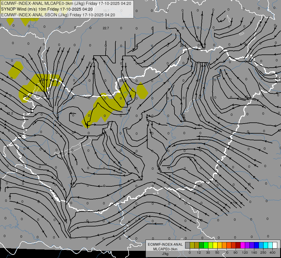Click the 22.7 grid value
The height and width of the screenshot is (258, 281).
(106, 28)
